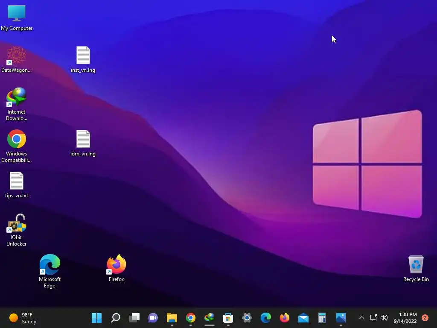Open Microsoft Store from the taskbar
The height and width of the screenshot is (328, 437).
228,318
